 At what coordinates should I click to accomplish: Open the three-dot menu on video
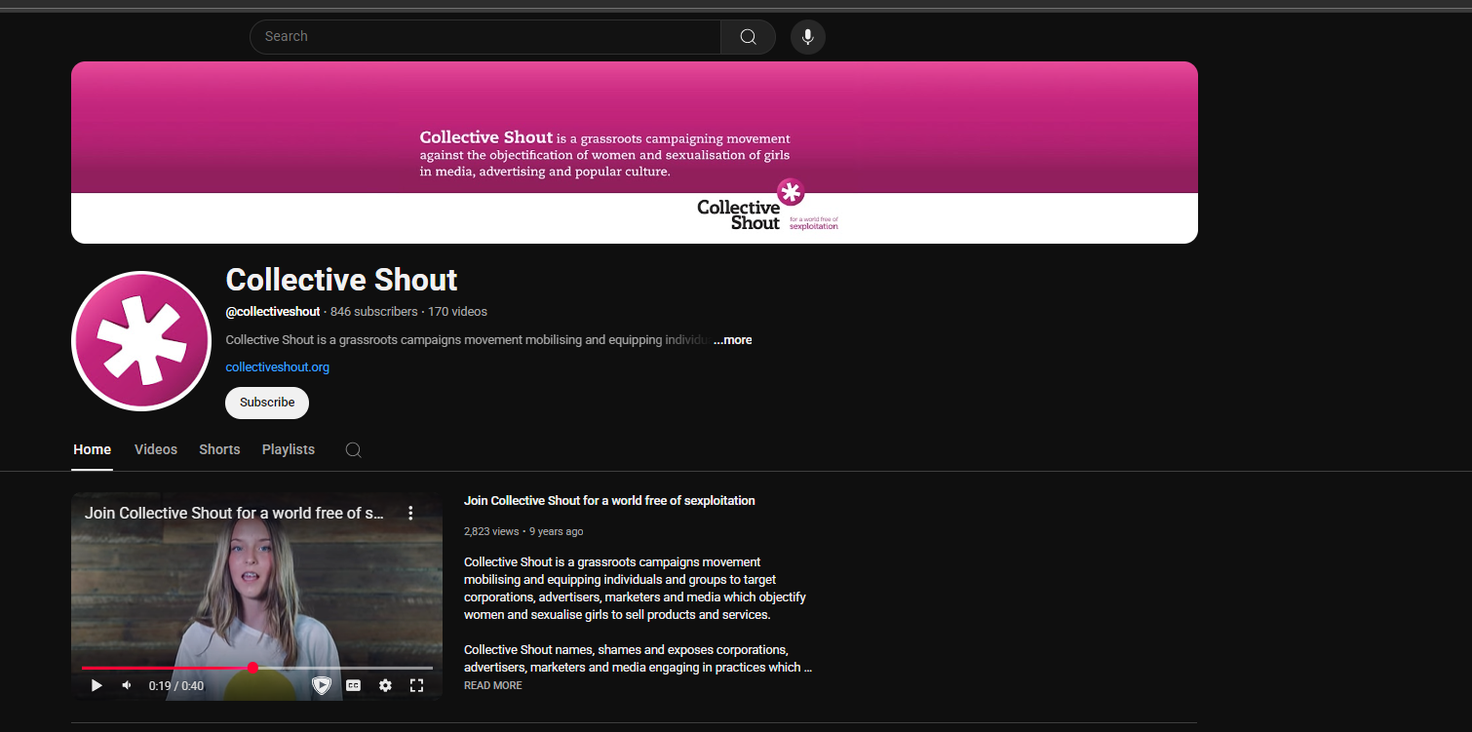coord(410,513)
